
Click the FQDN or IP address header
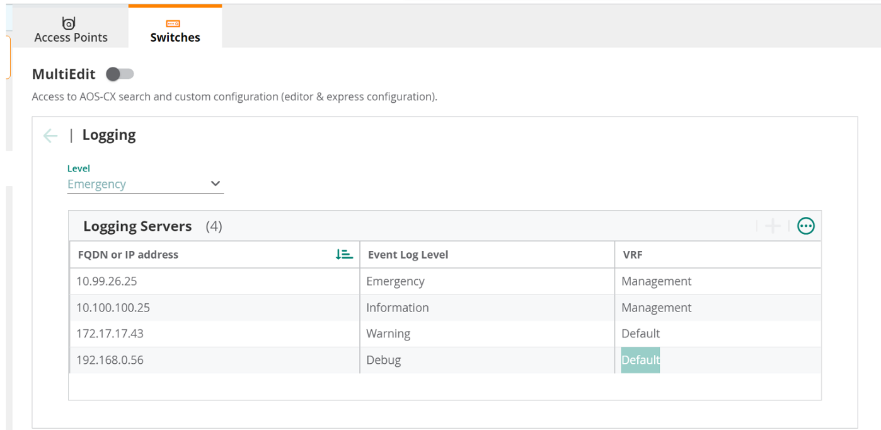pos(128,255)
